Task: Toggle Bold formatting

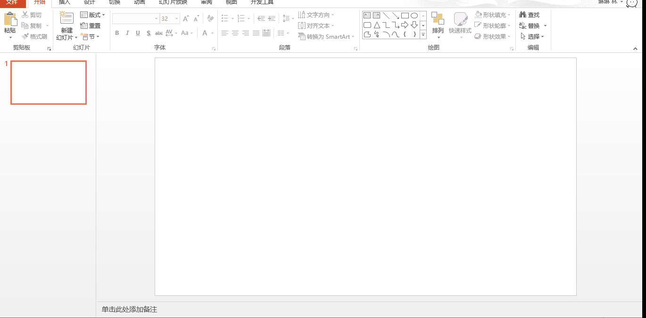Action: pos(116,33)
